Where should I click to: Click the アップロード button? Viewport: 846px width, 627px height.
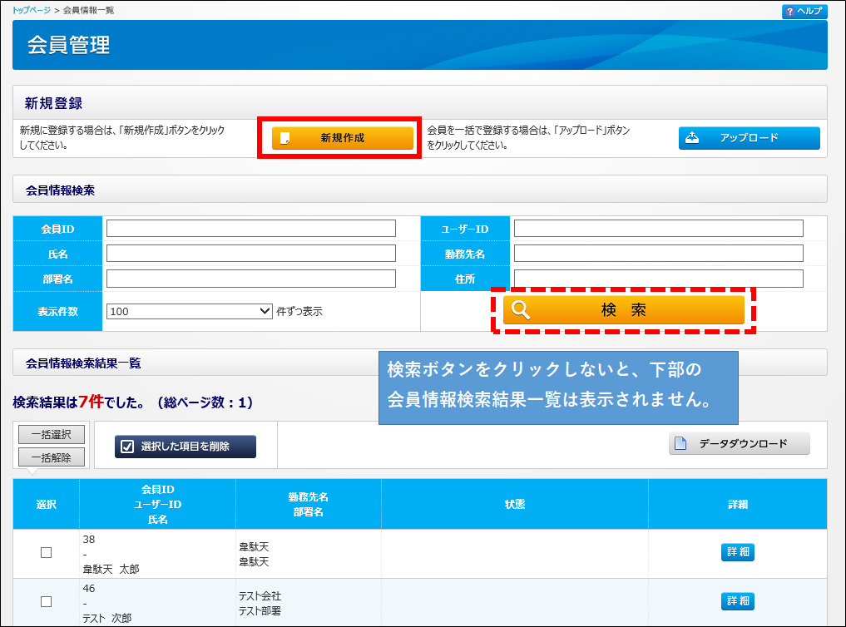(749, 138)
